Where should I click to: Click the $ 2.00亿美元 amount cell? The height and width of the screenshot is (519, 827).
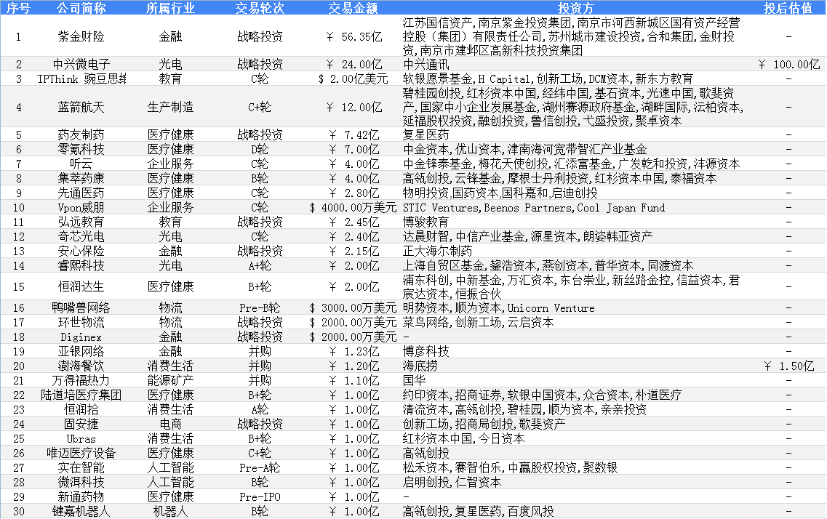[x=353, y=79]
